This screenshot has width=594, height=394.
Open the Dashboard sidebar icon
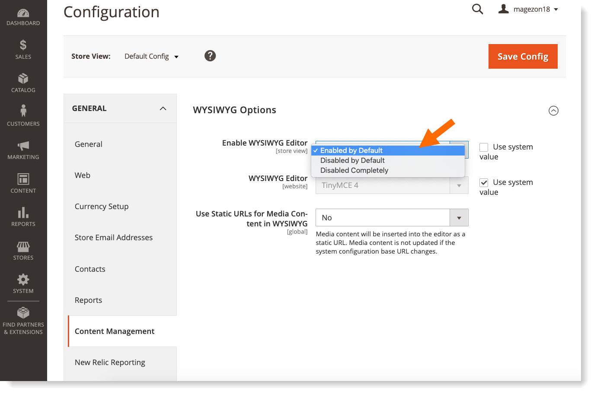pos(23,12)
